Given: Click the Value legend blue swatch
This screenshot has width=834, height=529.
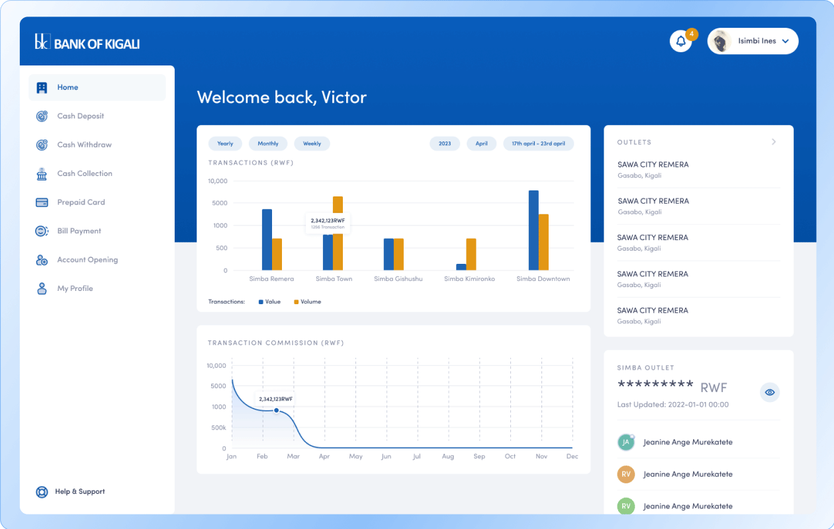Looking at the screenshot, I should tap(261, 302).
